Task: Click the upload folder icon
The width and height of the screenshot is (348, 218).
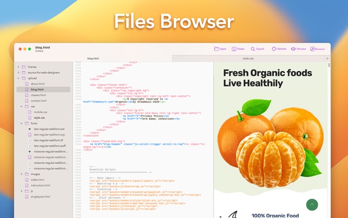Action: [23, 78]
